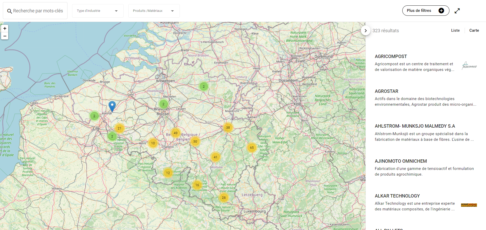486x230 pixels.
Task: Open green cluster 2 below the 21 marker
Action: [112, 136]
